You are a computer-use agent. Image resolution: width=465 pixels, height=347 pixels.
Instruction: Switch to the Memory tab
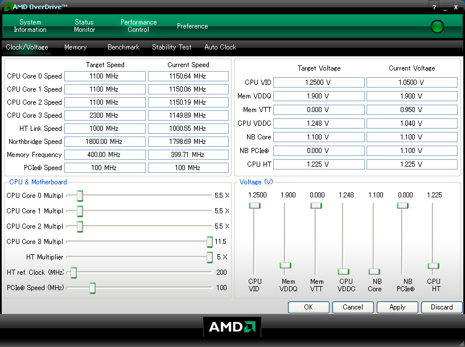75,47
